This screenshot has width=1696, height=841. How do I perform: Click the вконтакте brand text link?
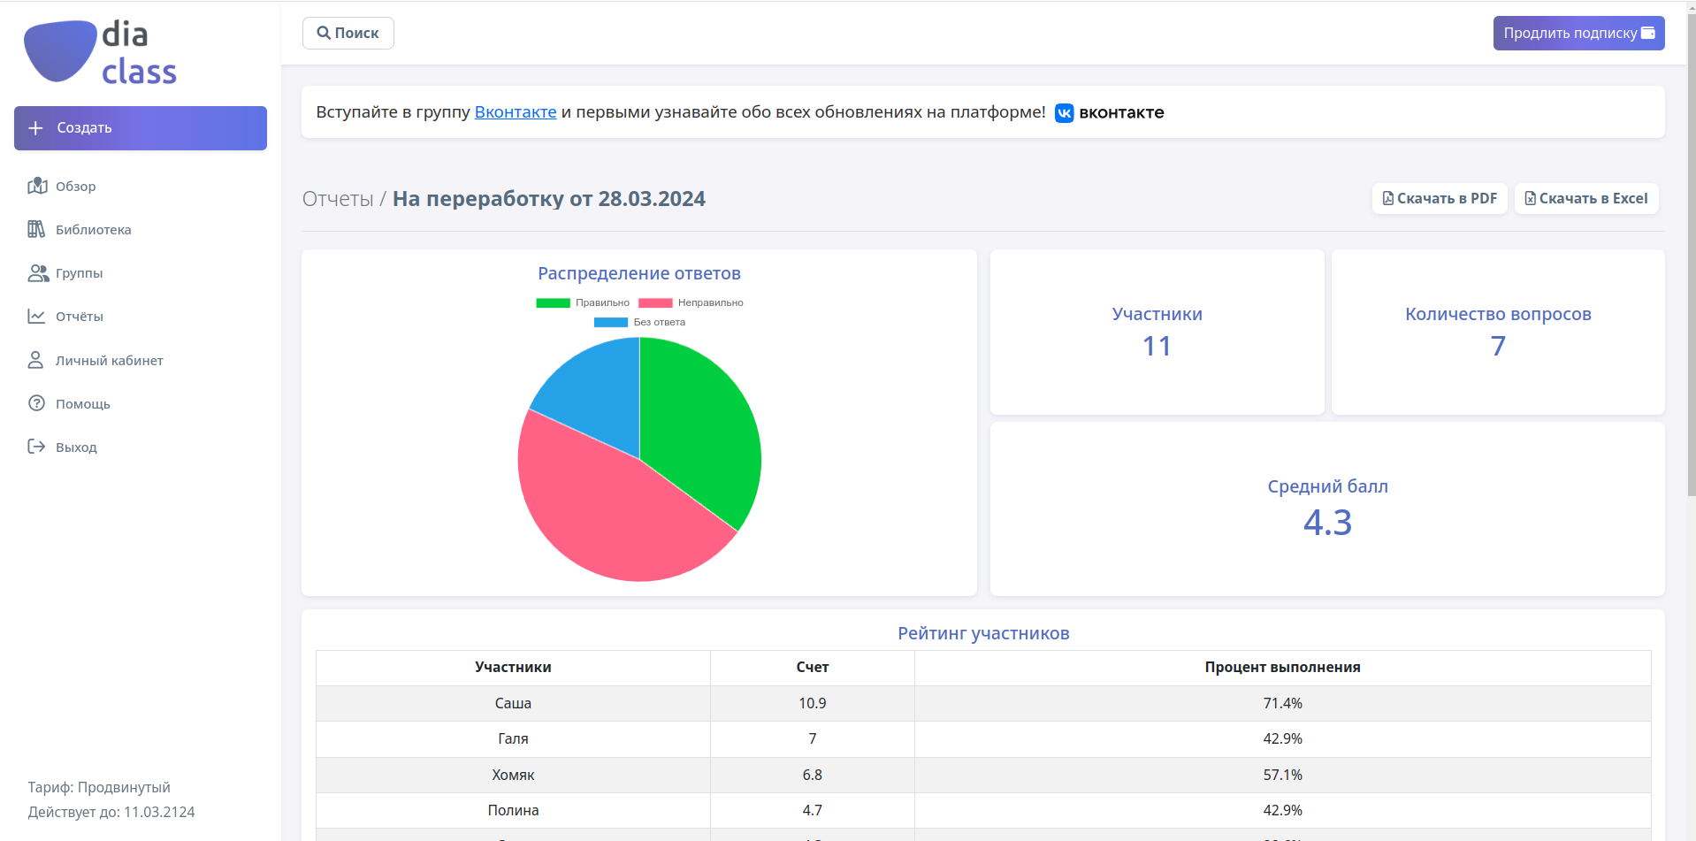[1121, 112]
